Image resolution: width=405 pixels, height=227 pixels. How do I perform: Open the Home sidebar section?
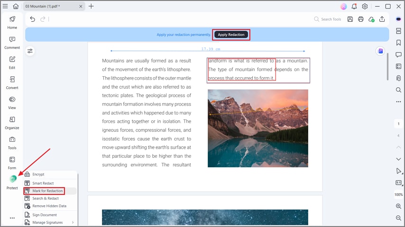tap(12, 22)
